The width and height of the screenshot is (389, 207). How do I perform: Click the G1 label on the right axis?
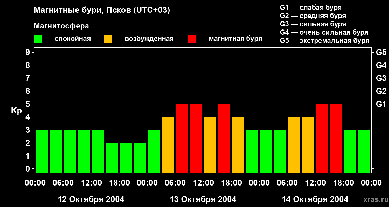coord(381,104)
